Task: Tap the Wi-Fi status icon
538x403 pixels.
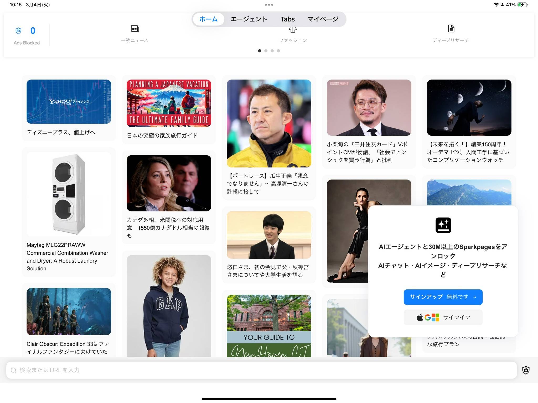Action: point(496,5)
